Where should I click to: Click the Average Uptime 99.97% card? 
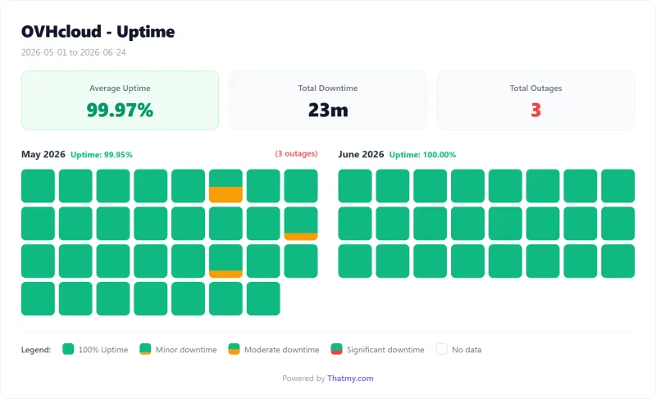[120, 100]
